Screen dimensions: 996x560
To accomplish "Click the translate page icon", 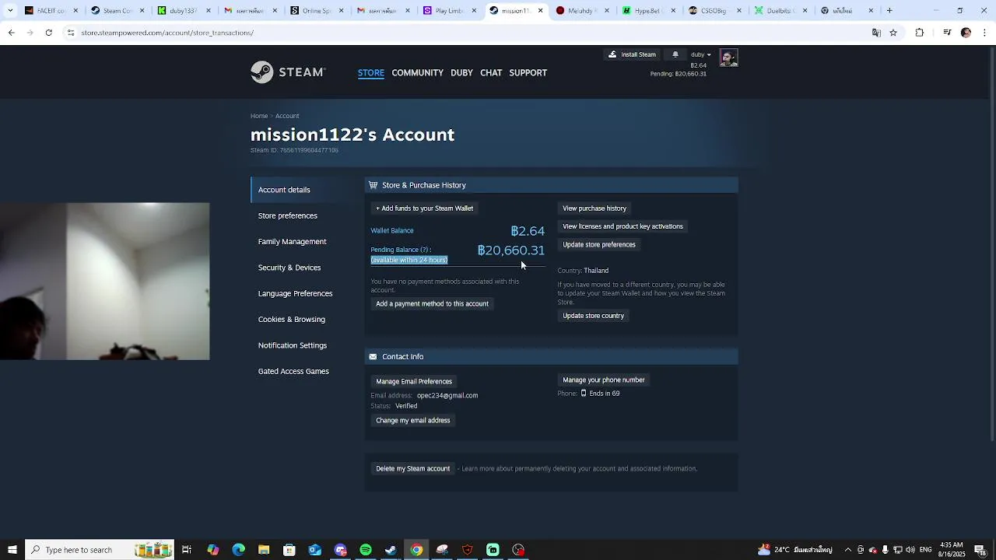I will pos(876,33).
